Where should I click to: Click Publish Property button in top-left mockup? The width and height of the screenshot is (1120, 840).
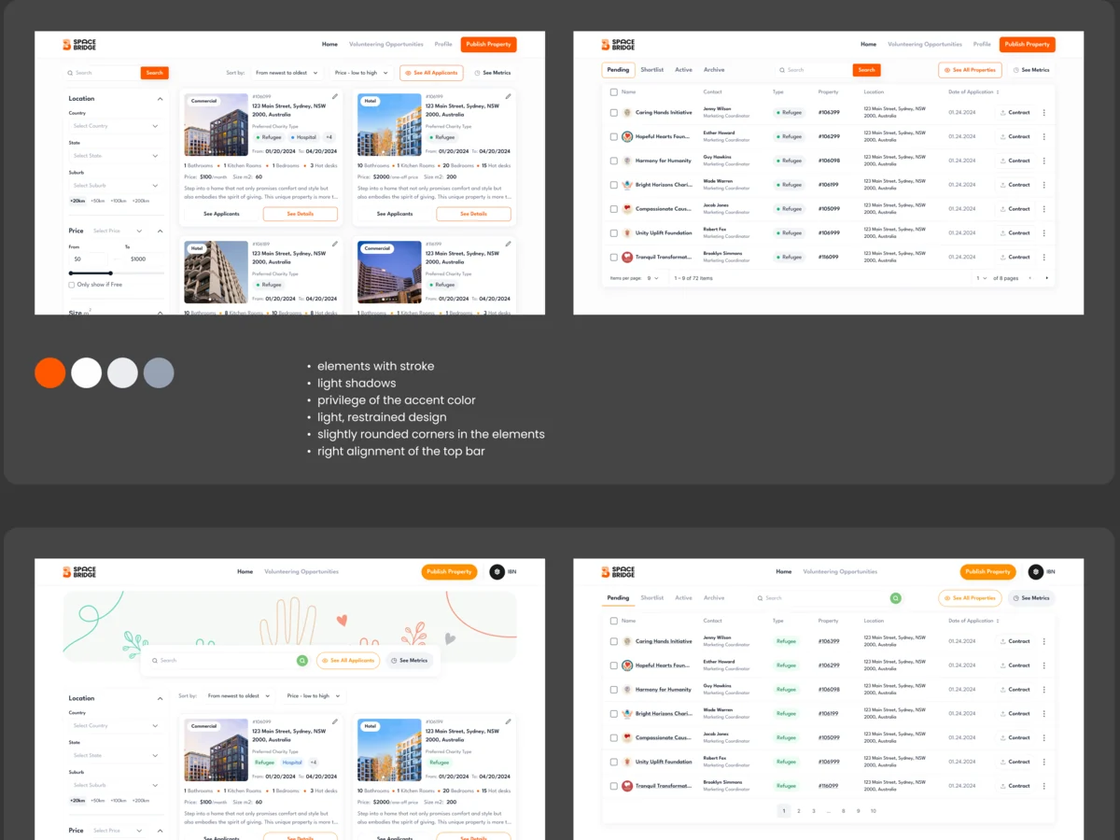[488, 45]
